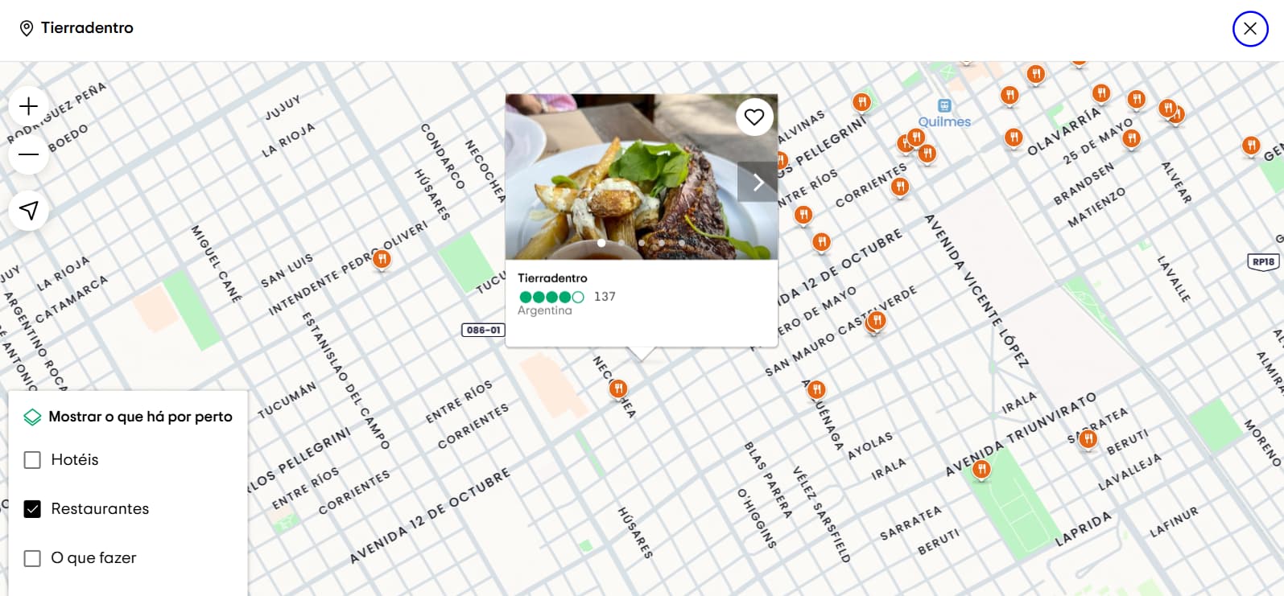This screenshot has width=1284, height=596.
Task: Click the Tierradentro food photo
Action: coord(642,177)
